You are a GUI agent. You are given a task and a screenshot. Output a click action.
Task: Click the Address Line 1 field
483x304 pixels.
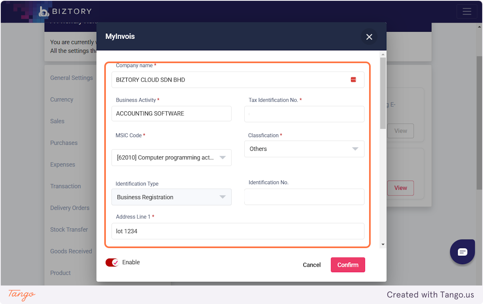coord(238,231)
